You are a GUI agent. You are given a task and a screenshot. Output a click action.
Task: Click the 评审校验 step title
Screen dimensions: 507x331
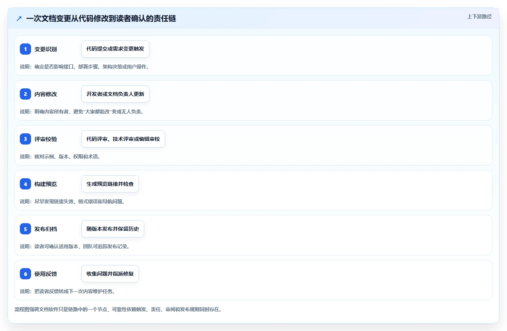pos(46,139)
